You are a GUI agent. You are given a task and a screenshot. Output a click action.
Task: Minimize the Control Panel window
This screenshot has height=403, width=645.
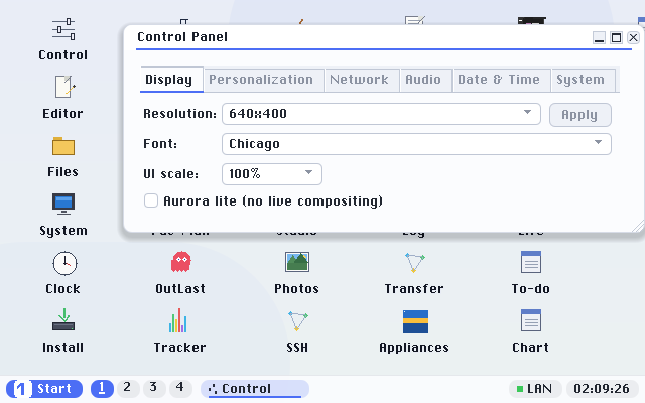point(599,38)
